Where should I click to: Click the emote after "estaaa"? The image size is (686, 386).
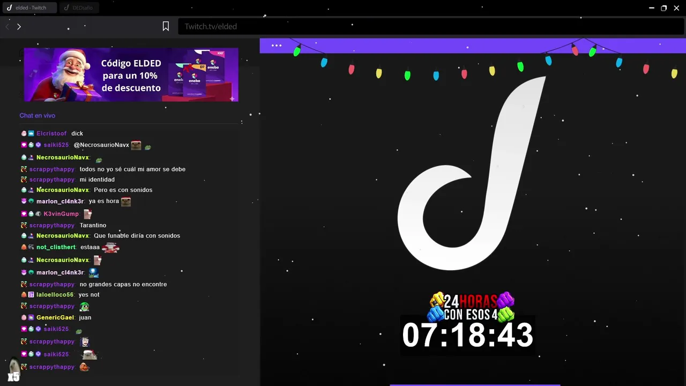(110, 247)
